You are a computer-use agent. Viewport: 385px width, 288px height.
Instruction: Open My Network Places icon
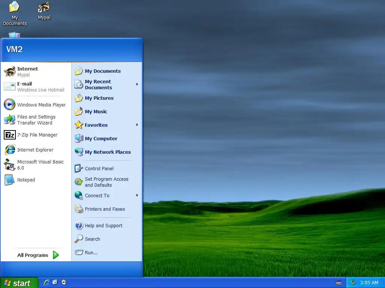pos(79,152)
